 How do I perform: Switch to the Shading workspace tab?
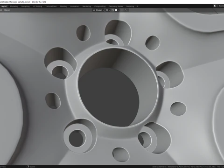point(63,7)
